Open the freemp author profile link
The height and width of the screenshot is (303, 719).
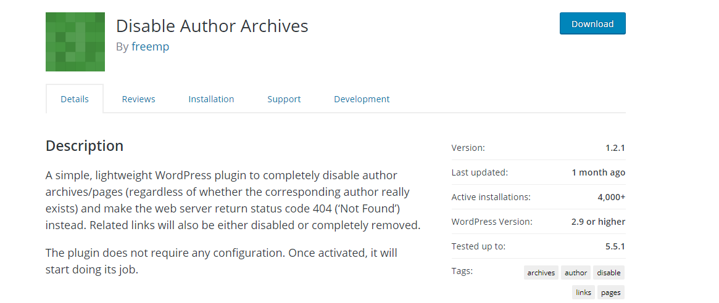[151, 47]
